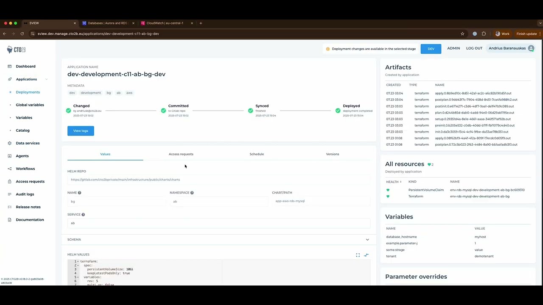This screenshot has width=543, height=305.
Task: Open the browser tab list dropdown
Action: pyautogui.click(x=540, y=23)
